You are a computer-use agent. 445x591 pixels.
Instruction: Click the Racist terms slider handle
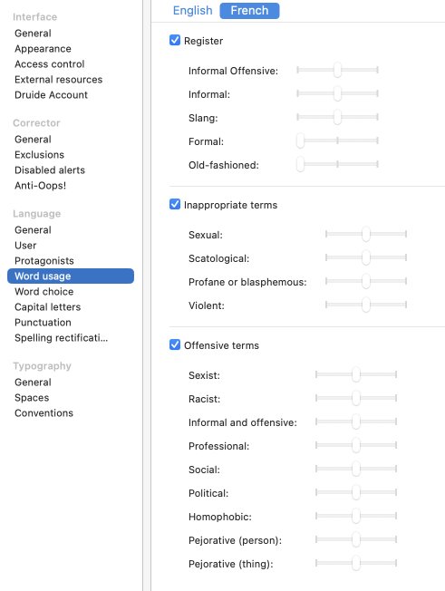pos(356,399)
